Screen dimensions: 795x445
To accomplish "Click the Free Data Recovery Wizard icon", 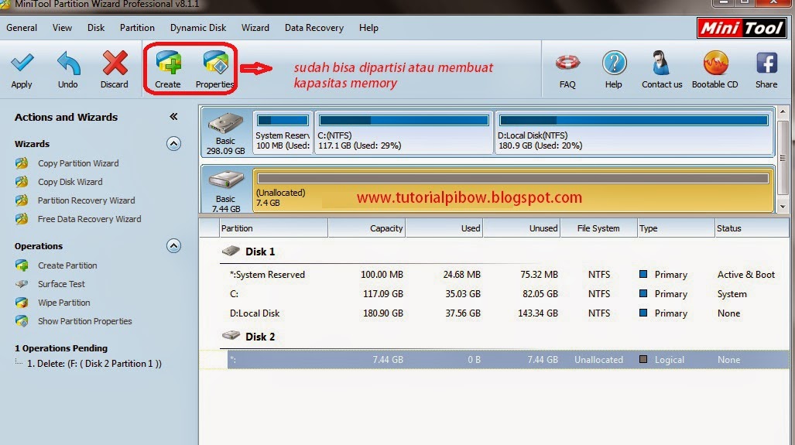I will click(22, 219).
